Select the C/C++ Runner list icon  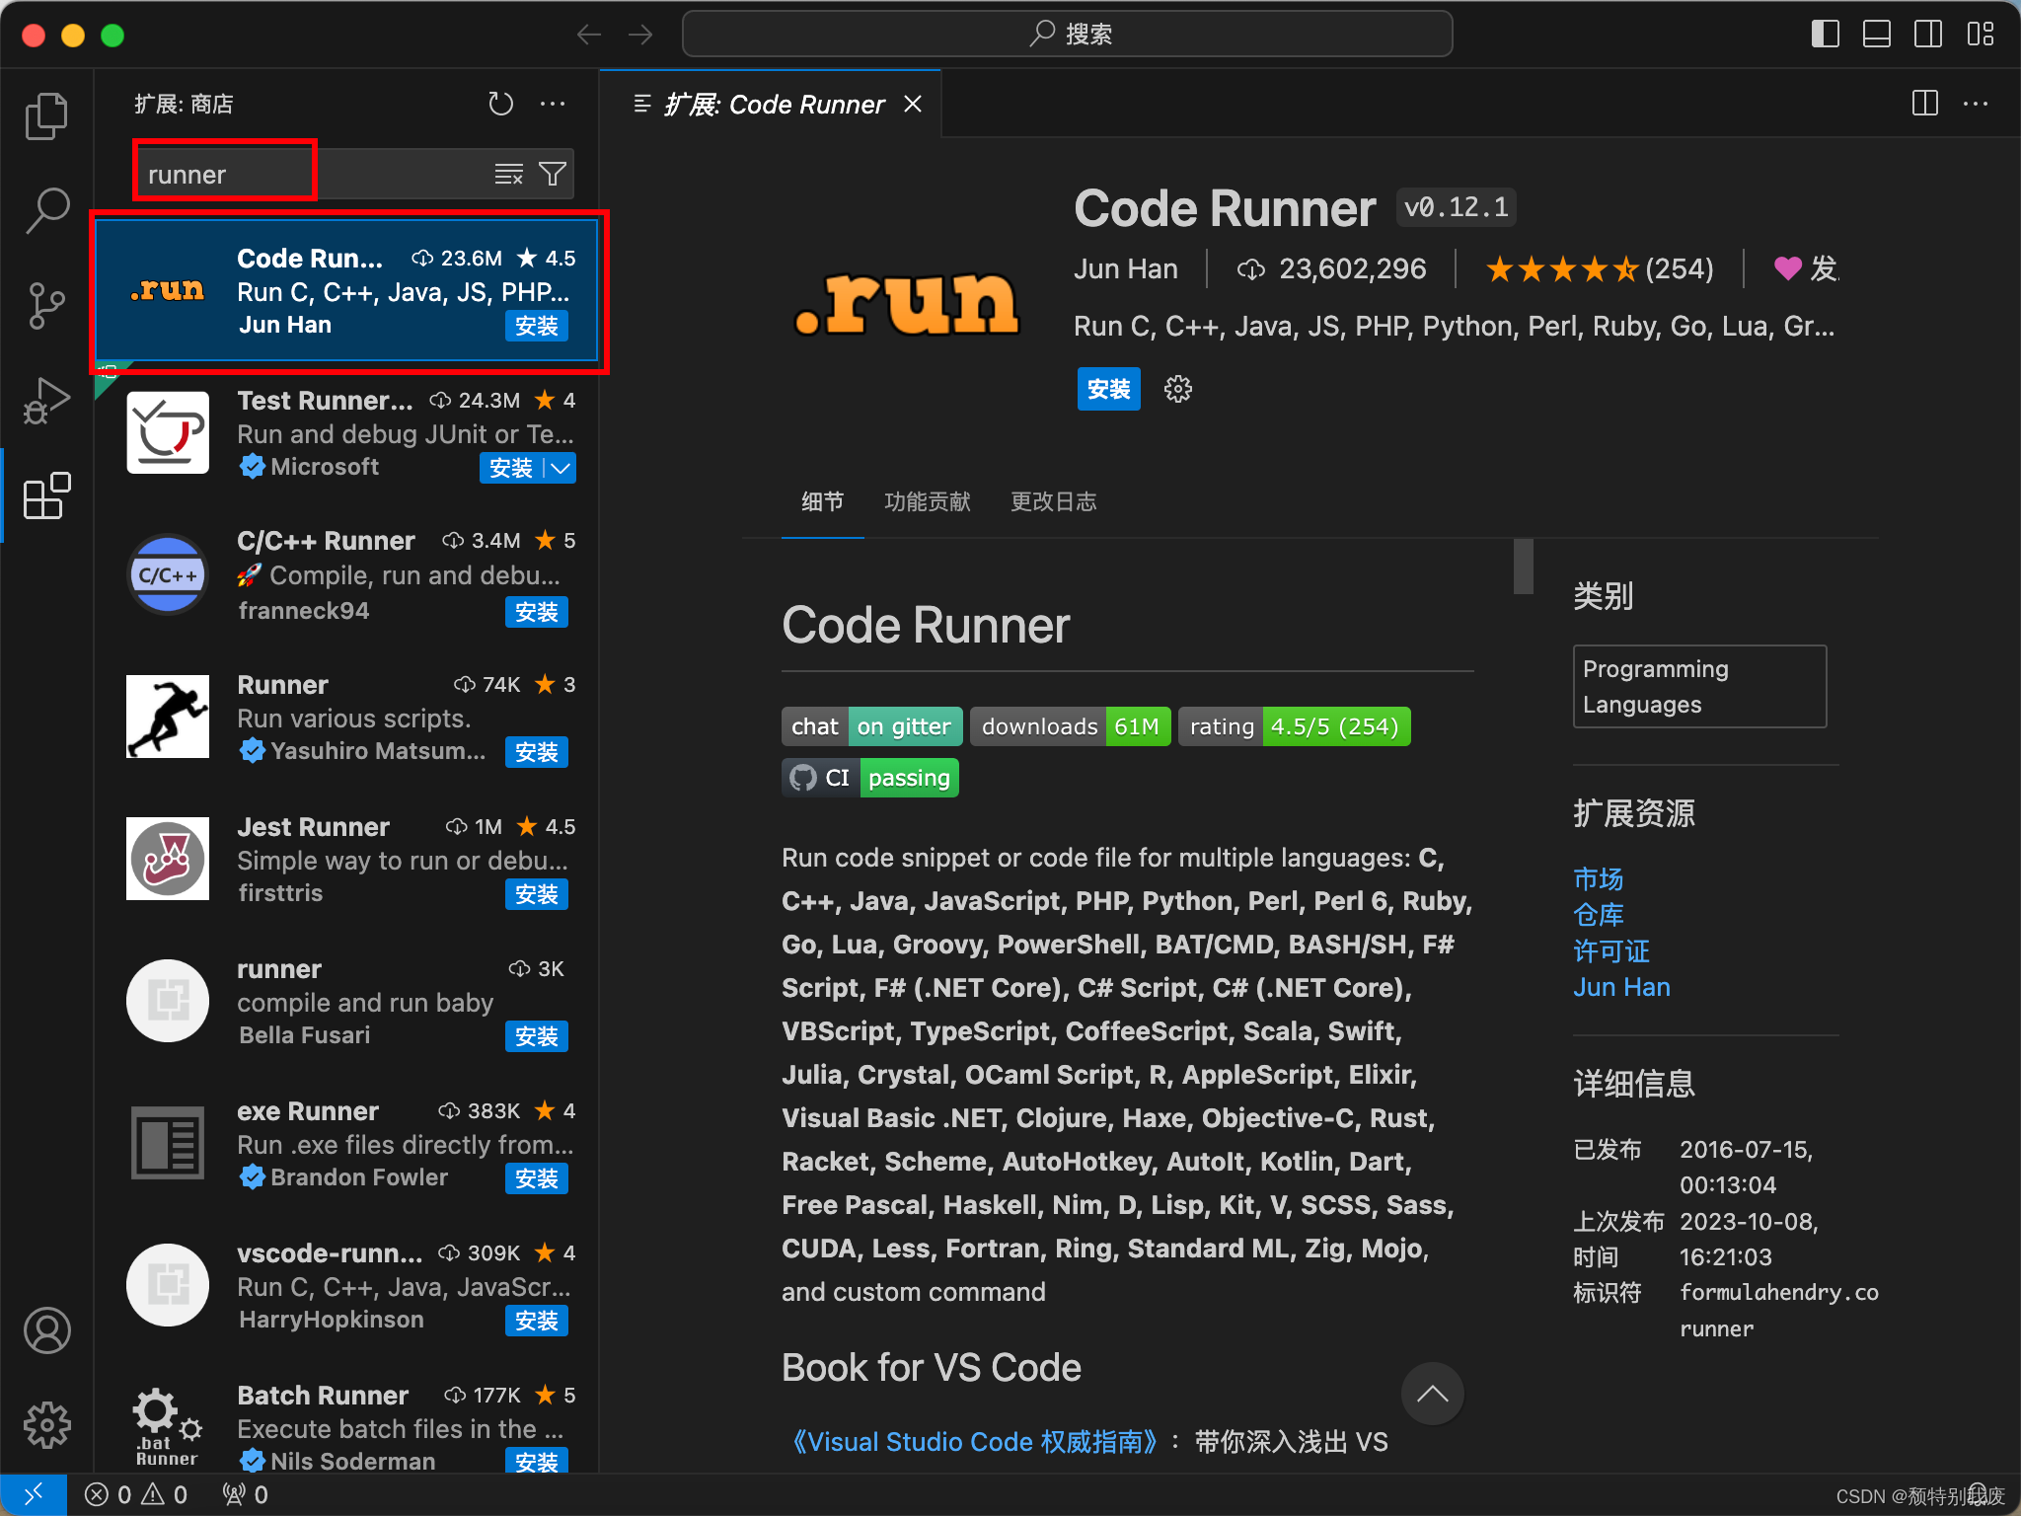[x=168, y=574]
